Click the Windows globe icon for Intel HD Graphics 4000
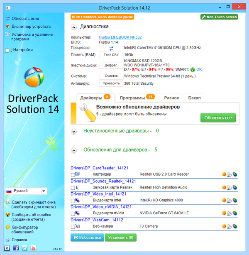 [x=235, y=200]
